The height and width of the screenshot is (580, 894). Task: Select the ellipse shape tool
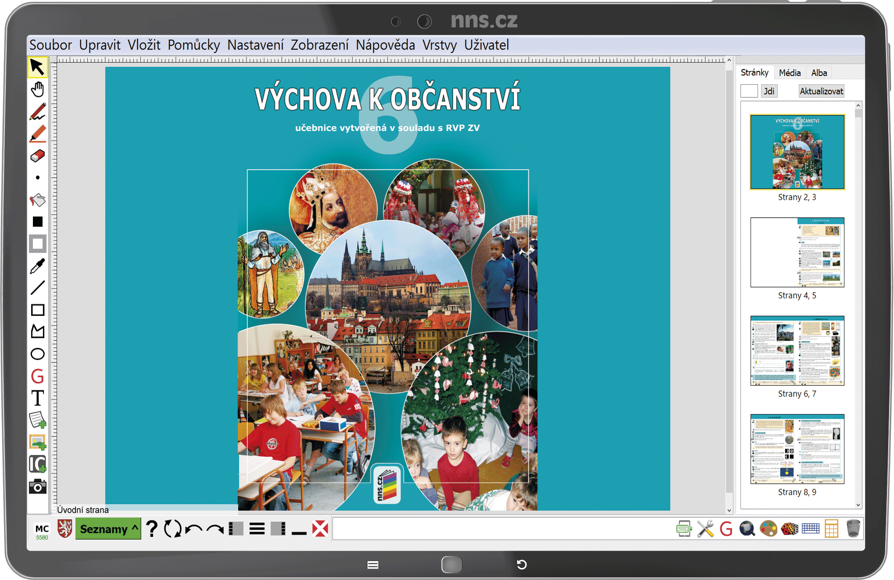pos(38,354)
